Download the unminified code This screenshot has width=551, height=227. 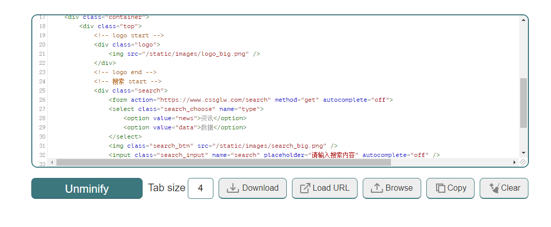[252, 189]
